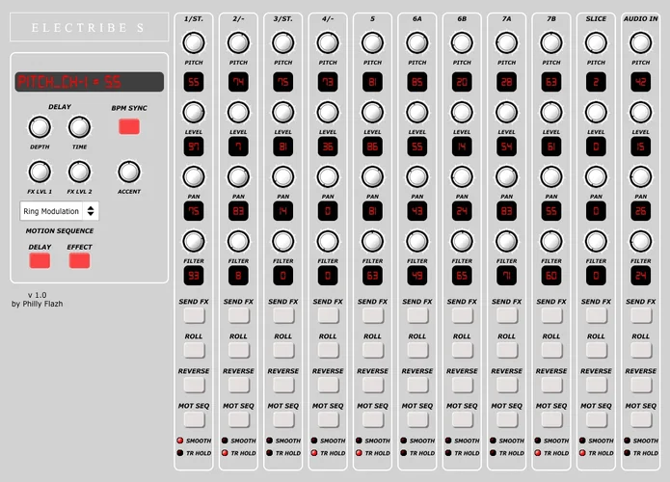Click the PITCH_CH-1 = 55 display
Screen dimensions: 670x482
coord(90,82)
